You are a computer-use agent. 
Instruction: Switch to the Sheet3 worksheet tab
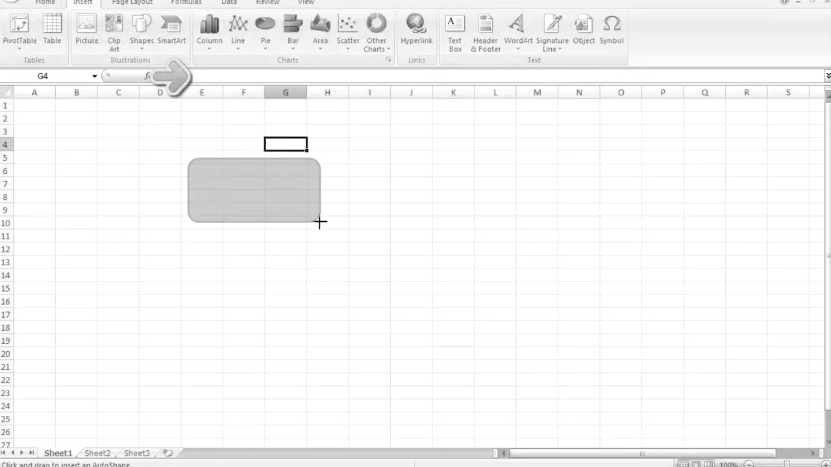(x=136, y=453)
